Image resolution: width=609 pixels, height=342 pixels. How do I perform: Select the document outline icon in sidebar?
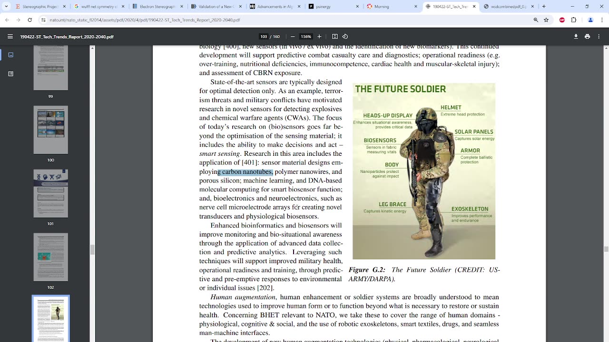pyautogui.click(x=10, y=74)
